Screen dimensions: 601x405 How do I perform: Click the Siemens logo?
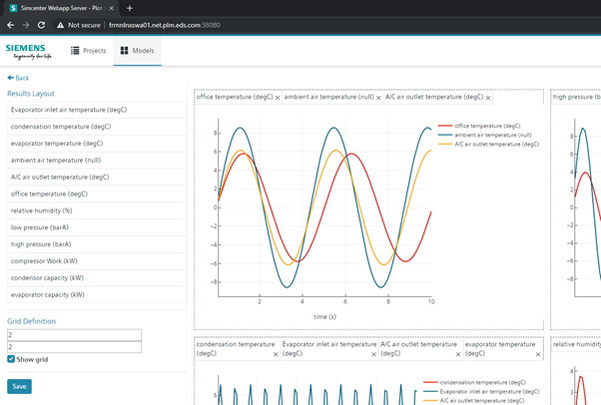click(x=28, y=51)
